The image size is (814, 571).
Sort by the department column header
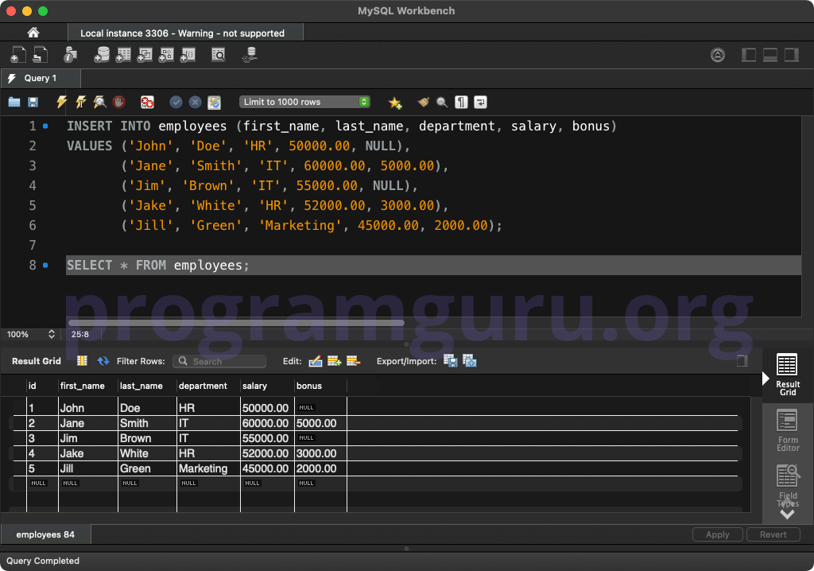point(208,386)
